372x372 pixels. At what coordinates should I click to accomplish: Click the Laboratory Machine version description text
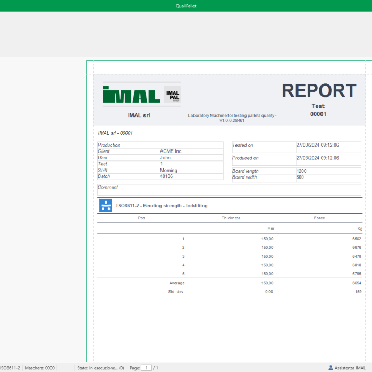[x=232, y=118]
